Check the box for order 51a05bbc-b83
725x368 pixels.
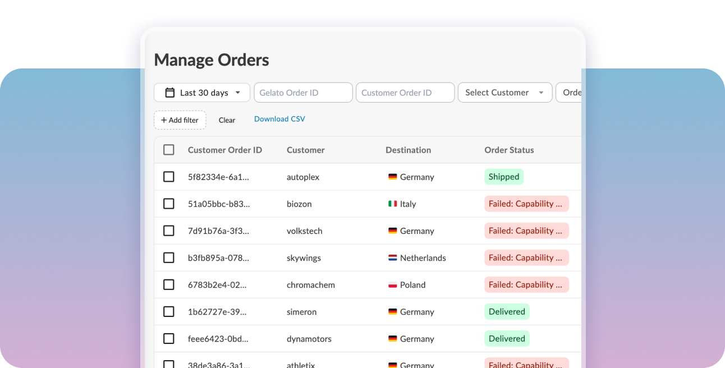[x=169, y=204]
